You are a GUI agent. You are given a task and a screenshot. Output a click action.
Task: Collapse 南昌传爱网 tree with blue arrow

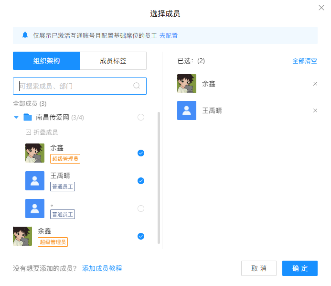(16, 117)
